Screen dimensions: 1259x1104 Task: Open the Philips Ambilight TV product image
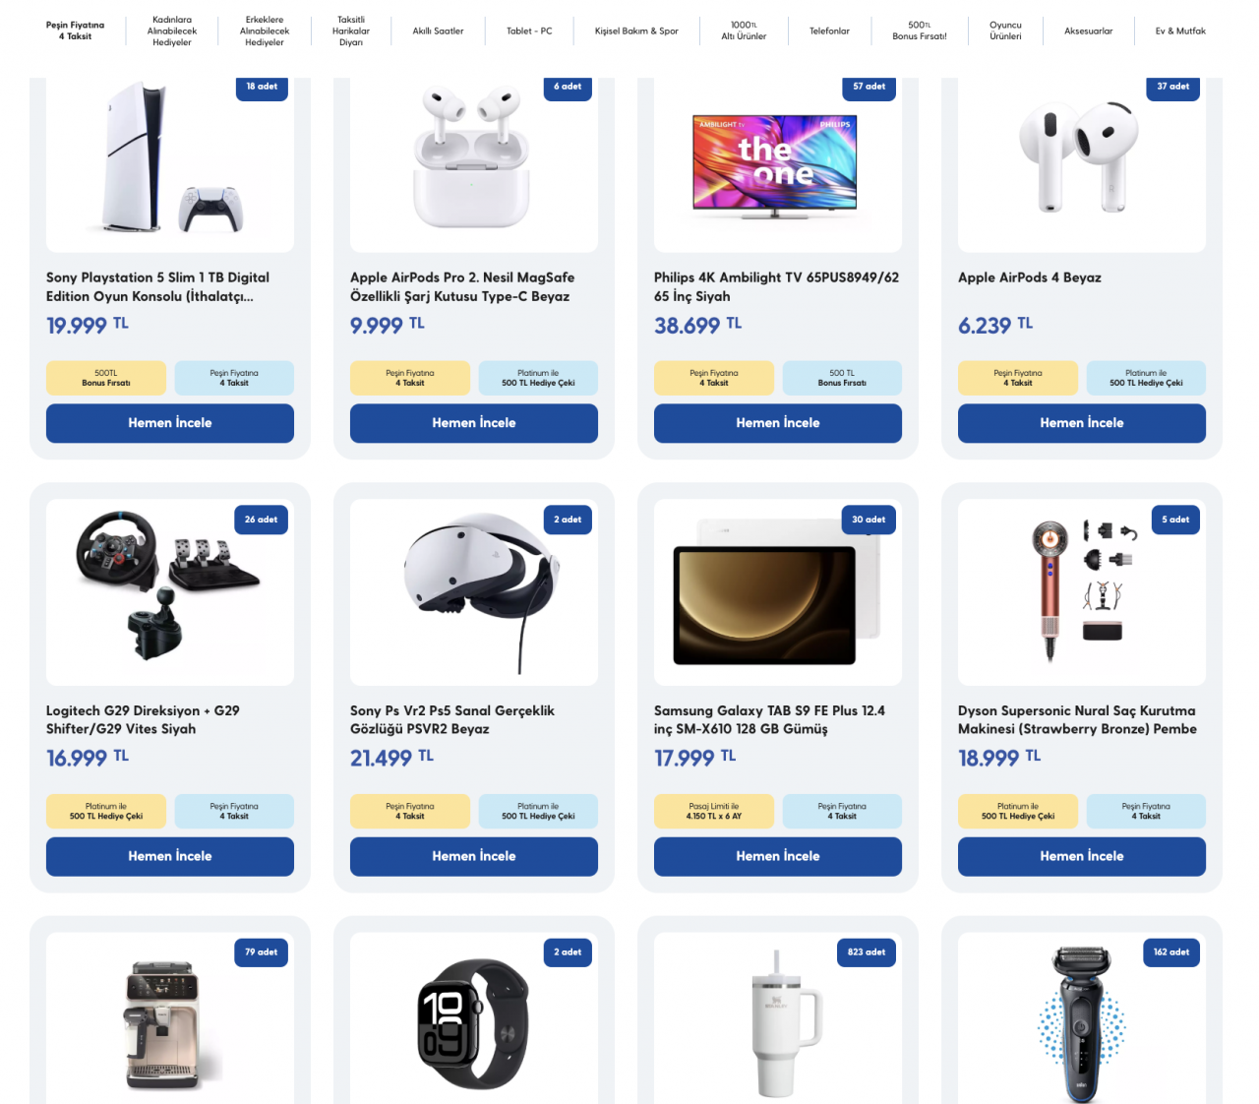775,164
